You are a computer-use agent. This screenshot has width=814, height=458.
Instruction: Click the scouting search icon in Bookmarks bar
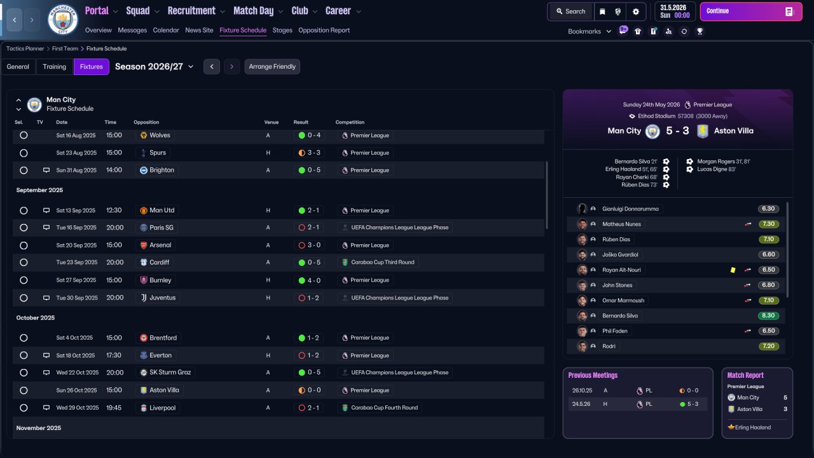[668, 31]
